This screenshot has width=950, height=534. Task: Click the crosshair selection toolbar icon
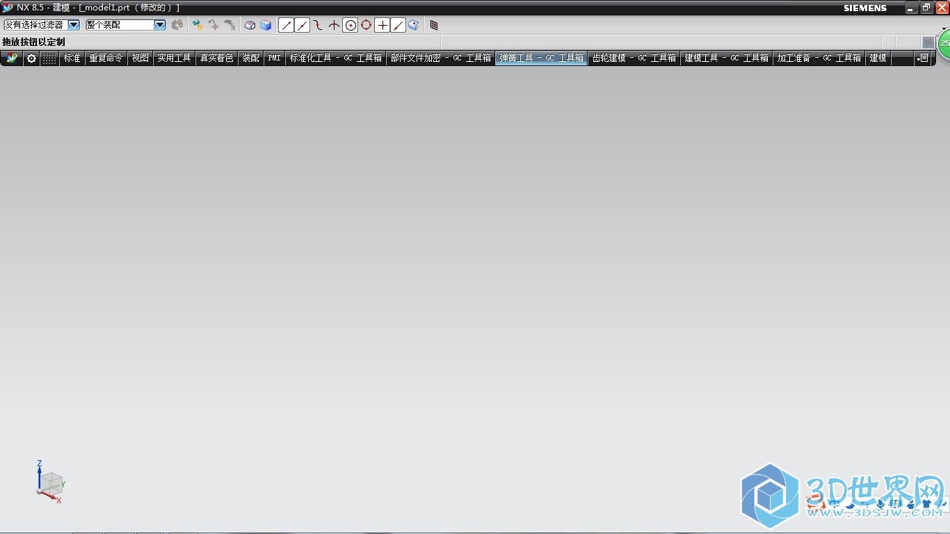click(214, 25)
